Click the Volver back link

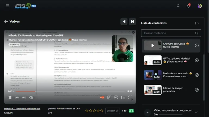pyautogui.click(x=12, y=21)
